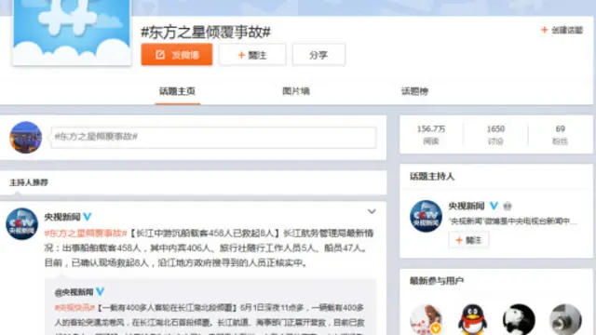Image resolution: width=596 pixels, height=335 pixels.
Task: Open the 话题榜 tab
Action: [x=414, y=91]
